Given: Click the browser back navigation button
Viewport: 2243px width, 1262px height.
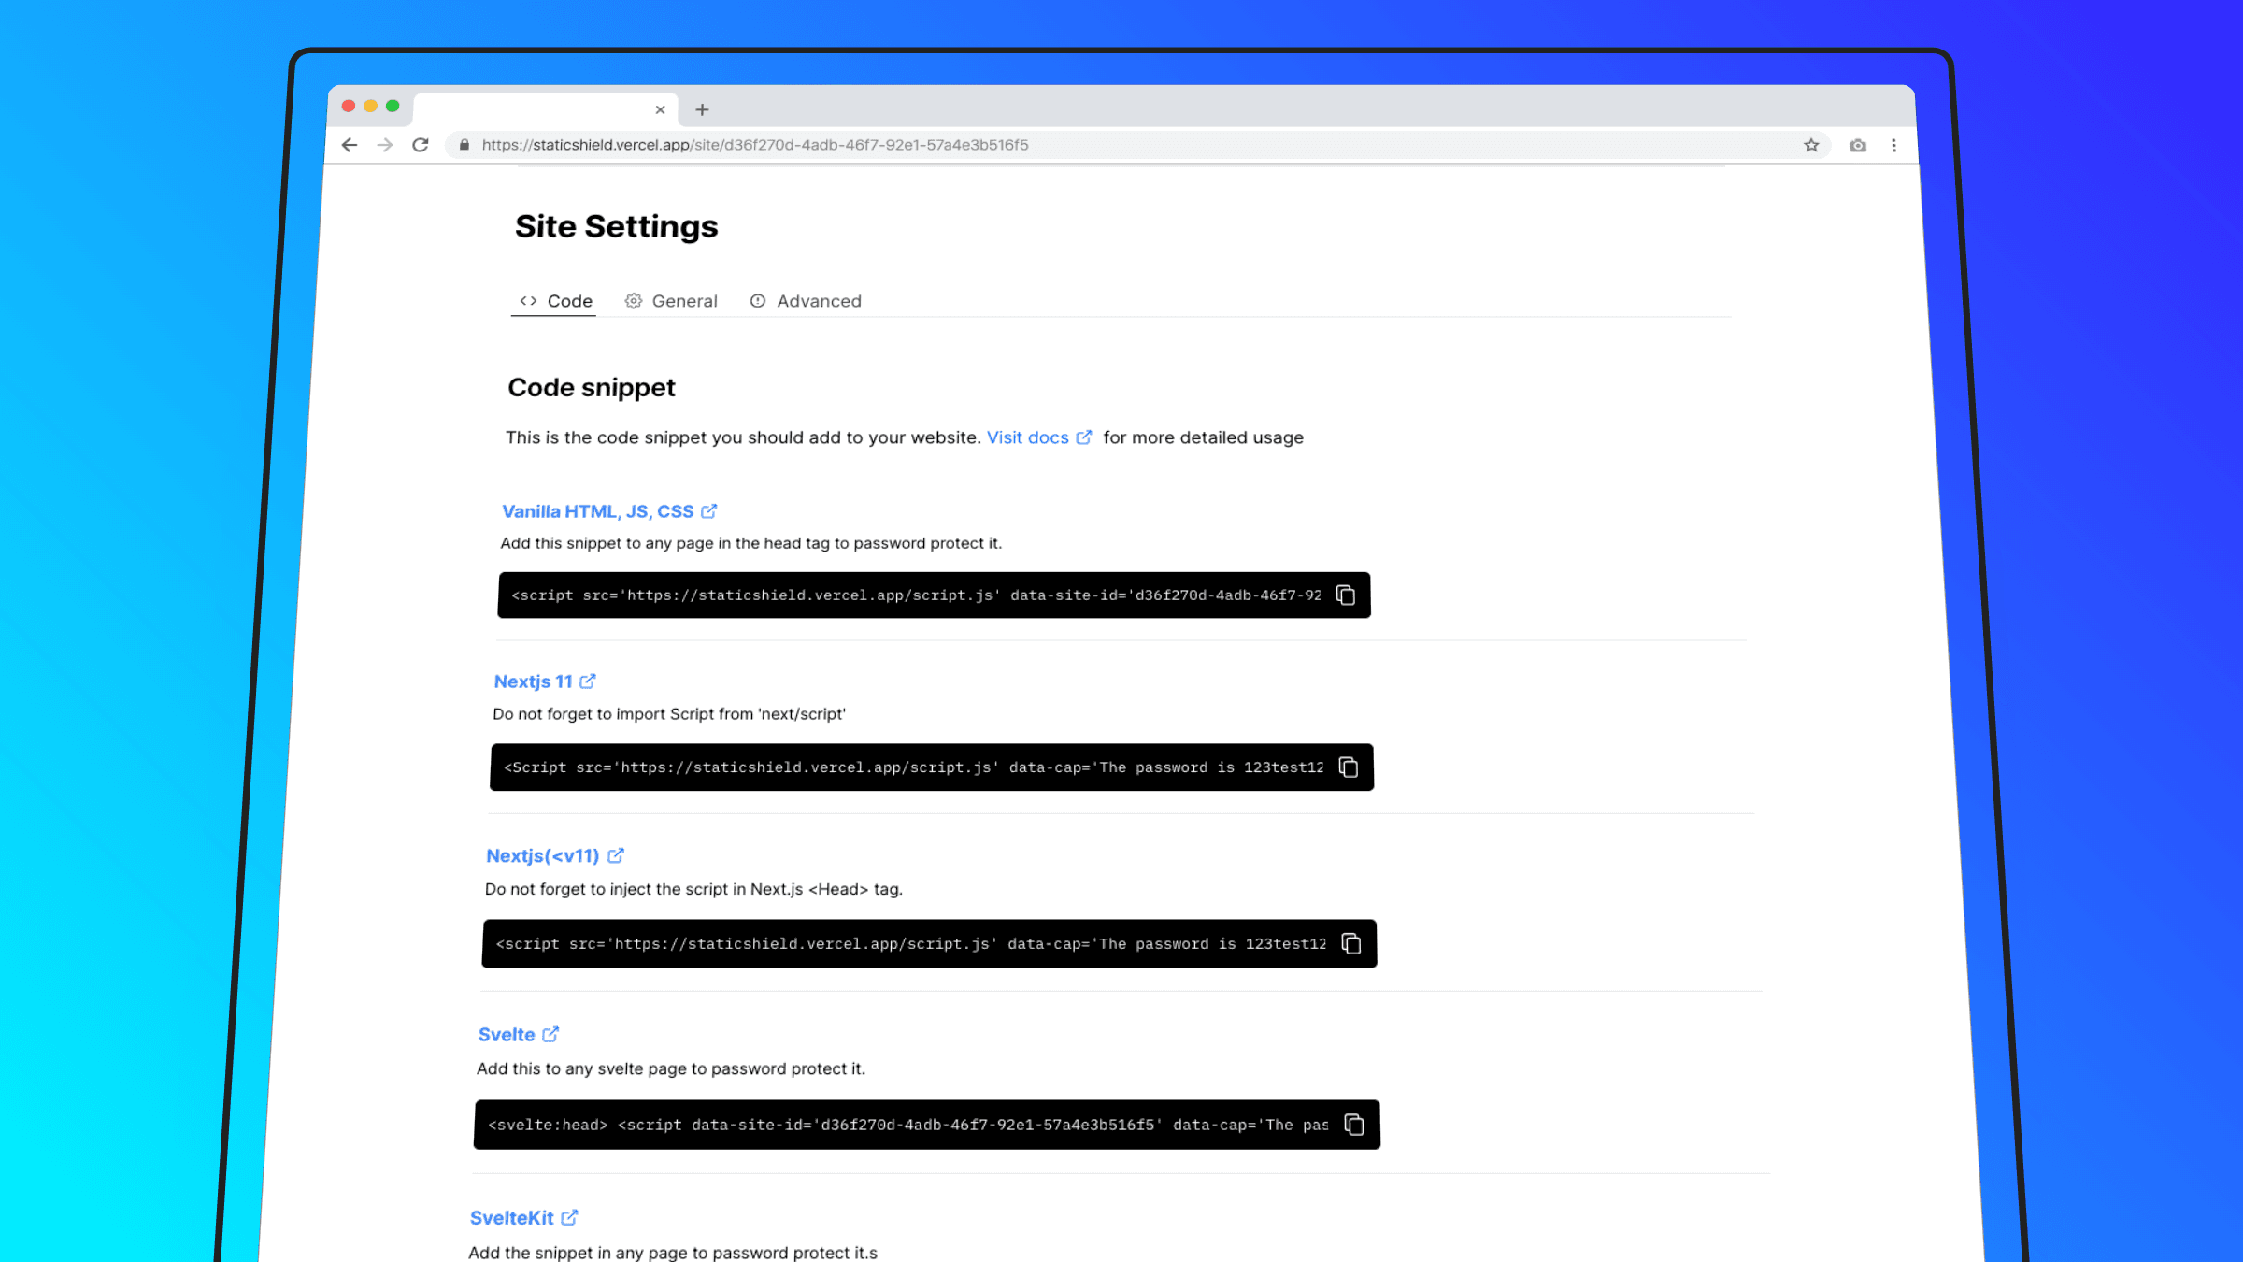Looking at the screenshot, I should 351,145.
